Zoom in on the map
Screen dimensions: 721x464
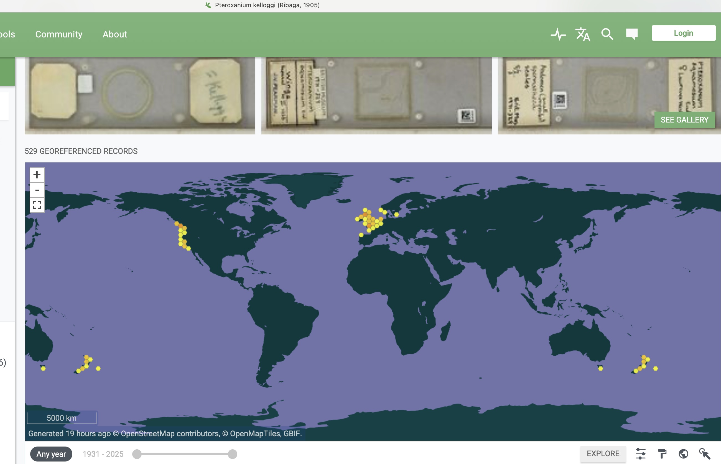coord(37,175)
